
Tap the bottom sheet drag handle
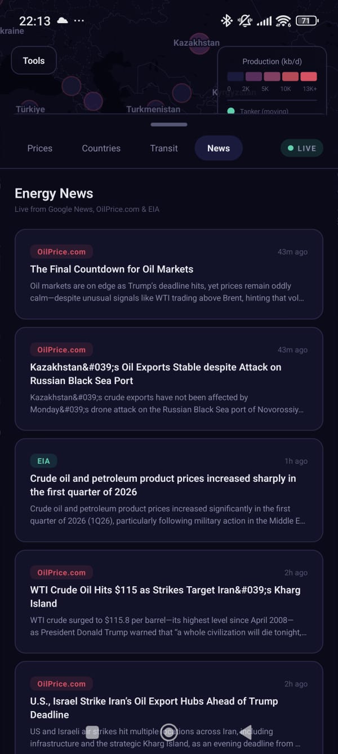(x=169, y=124)
